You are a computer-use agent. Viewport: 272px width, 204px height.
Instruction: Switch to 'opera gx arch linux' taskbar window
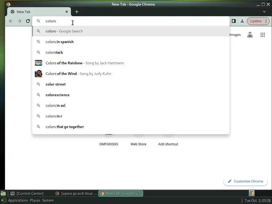(76, 193)
